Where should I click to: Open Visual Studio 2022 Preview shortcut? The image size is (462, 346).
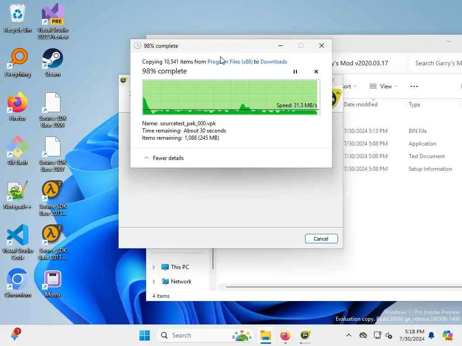pyautogui.click(x=53, y=21)
